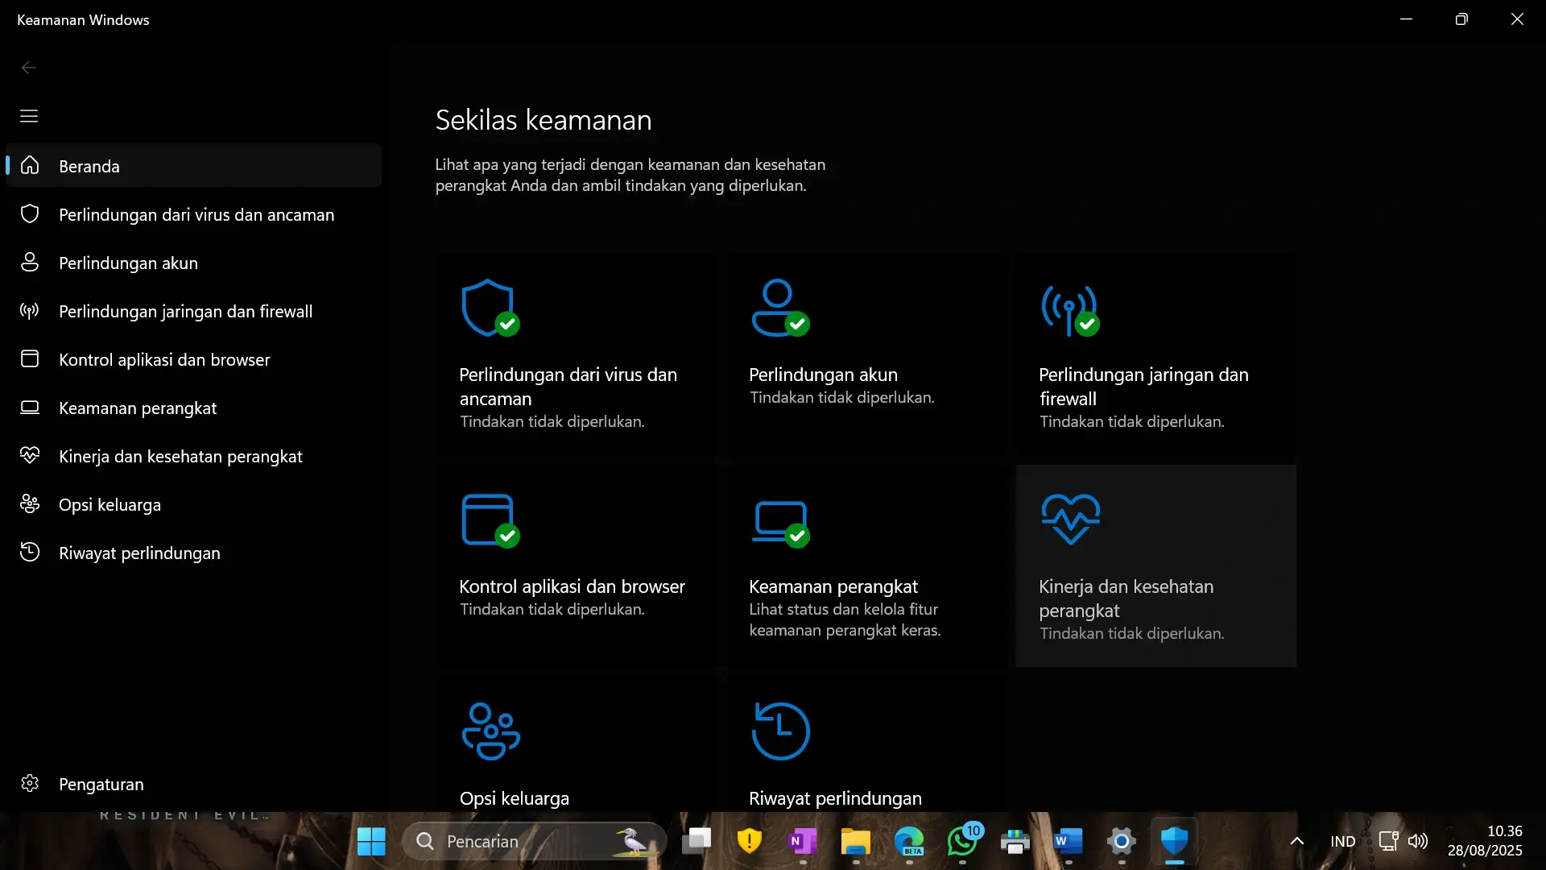The height and width of the screenshot is (870, 1546).
Task: Show hidden system tray icons
Action: tap(1297, 842)
